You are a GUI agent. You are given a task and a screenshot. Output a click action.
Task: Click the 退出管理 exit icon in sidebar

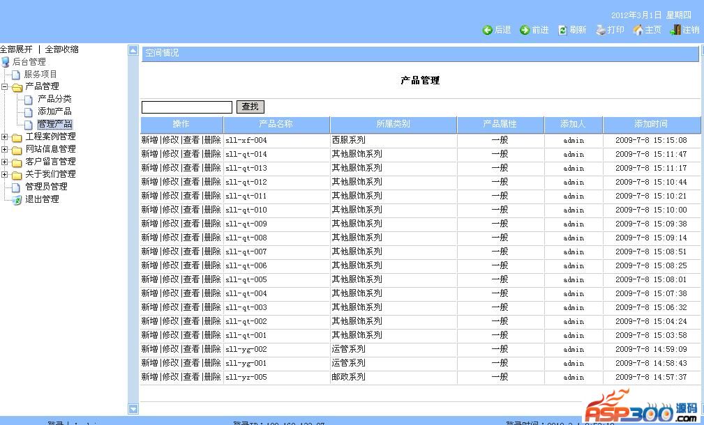(x=16, y=199)
